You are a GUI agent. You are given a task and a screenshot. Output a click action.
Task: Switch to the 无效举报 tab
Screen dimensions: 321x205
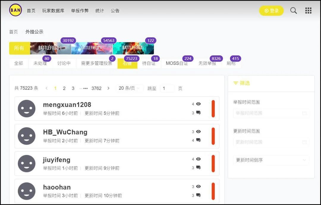pos(207,63)
